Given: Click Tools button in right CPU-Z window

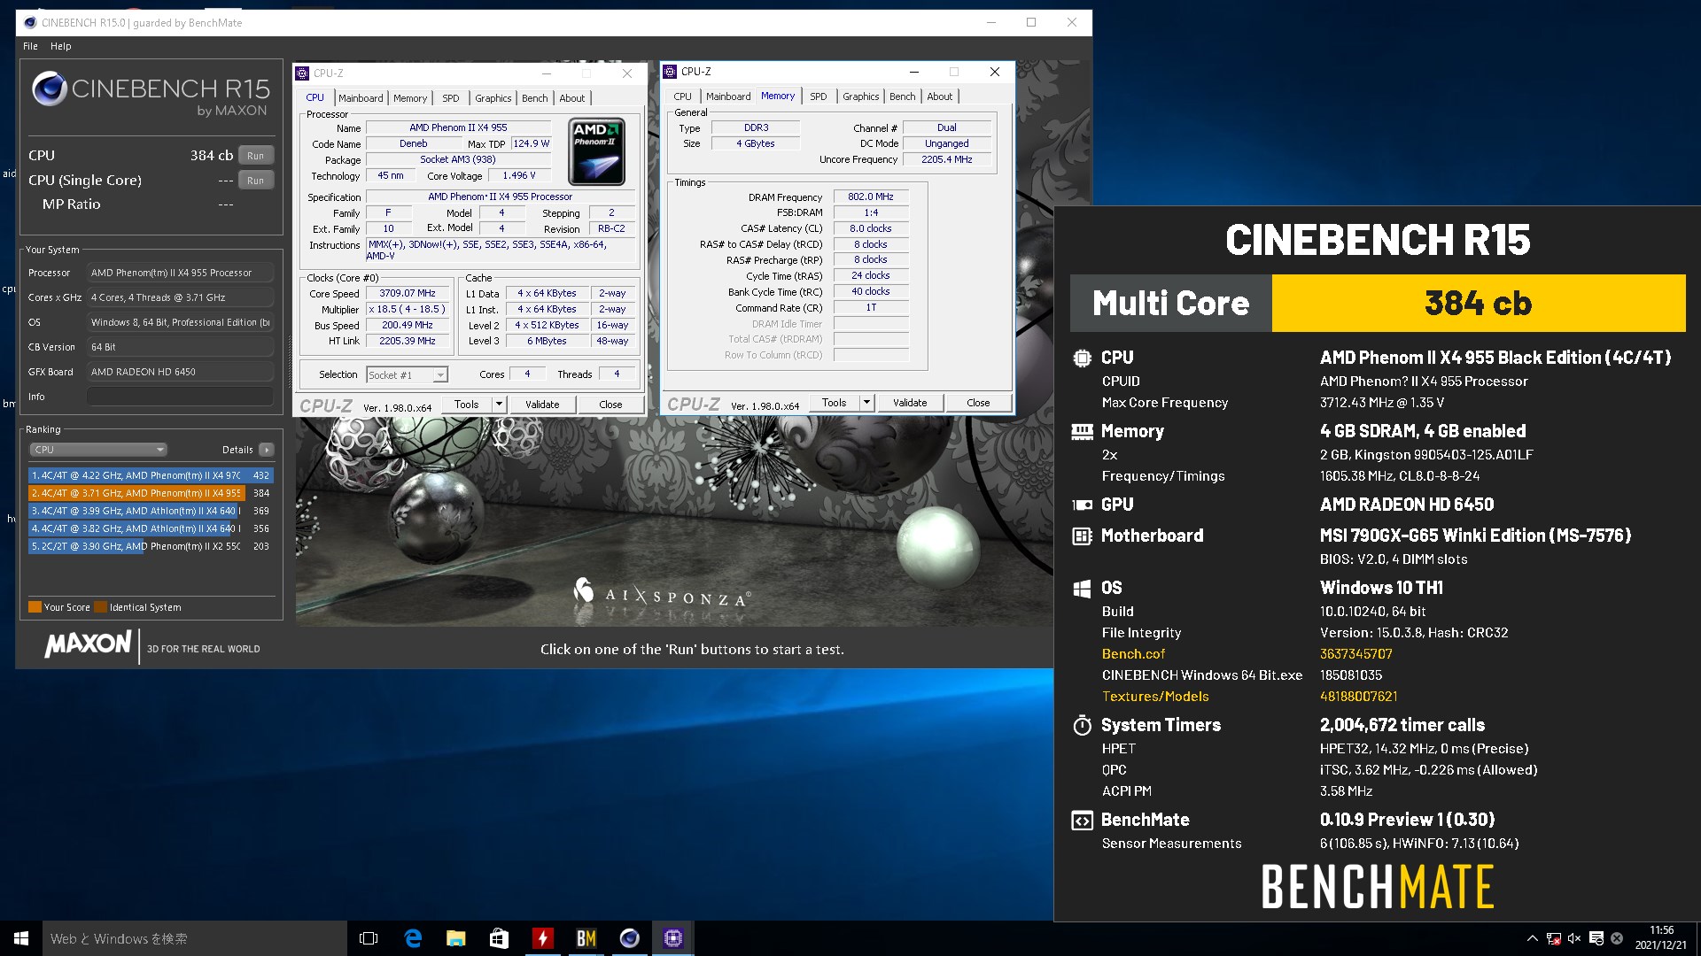Looking at the screenshot, I should (x=834, y=403).
